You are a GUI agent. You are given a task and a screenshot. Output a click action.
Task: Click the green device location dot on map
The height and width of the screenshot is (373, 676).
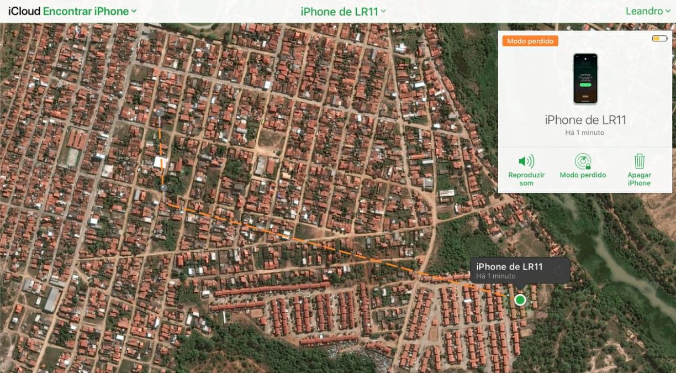pyautogui.click(x=520, y=300)
